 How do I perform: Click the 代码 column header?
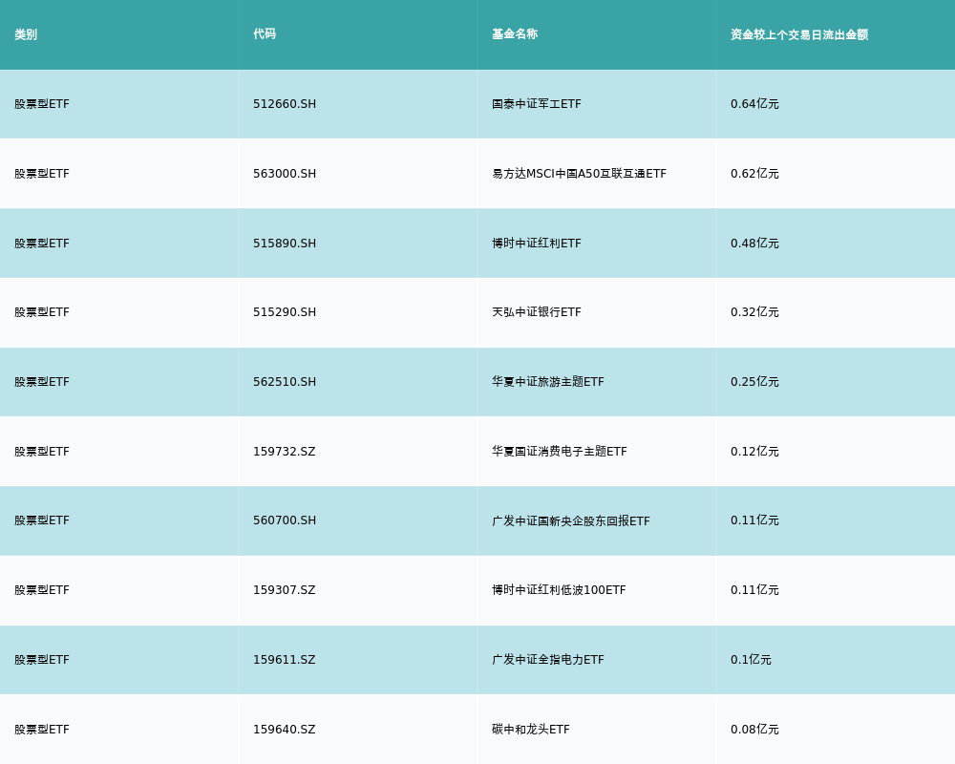pyautogui.click(x=265, y=34)
